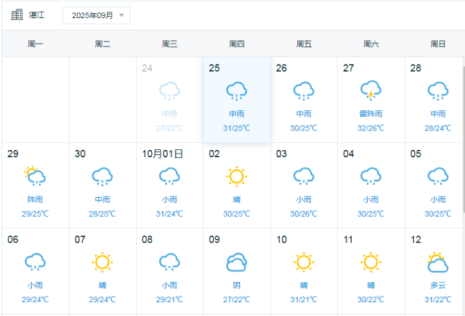Select the 10月01日 date cell
Screen dimensions: 465x316
pyautogui.click(x=169, y=186)
